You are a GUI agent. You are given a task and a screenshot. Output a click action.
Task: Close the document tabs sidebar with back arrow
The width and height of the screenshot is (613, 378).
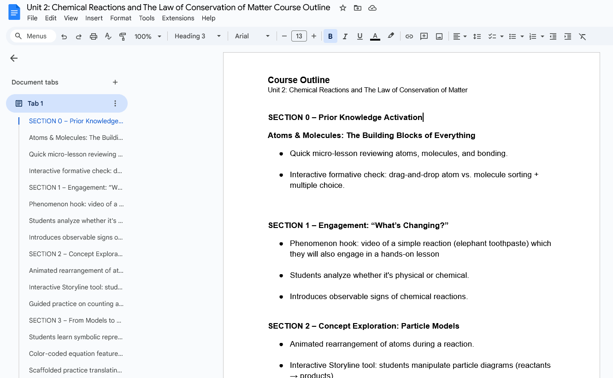pos(14,58)
